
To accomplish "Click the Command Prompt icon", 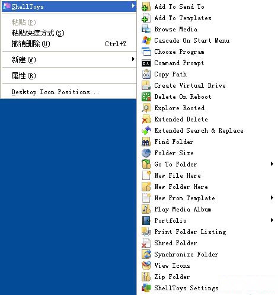I will [x=146, y=63].
